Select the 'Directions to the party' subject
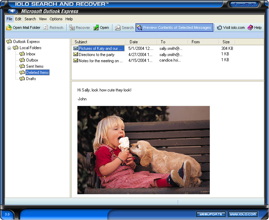The height and width of the screenshot is (220, 269). tap(97, 55)
